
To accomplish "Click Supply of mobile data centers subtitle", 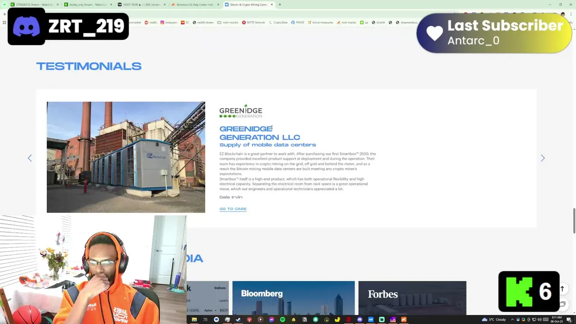I will pos(268,145).
